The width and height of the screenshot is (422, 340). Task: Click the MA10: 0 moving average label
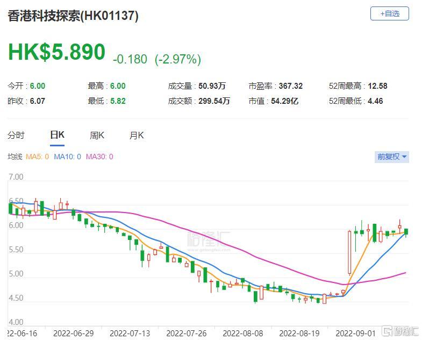(67, 157)
